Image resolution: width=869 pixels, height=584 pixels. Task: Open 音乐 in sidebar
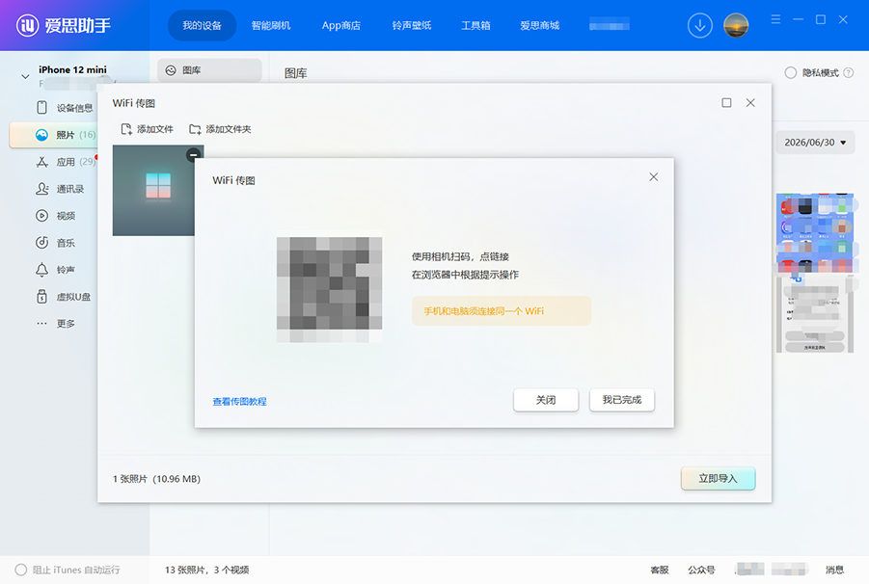(x=66, y=243)
